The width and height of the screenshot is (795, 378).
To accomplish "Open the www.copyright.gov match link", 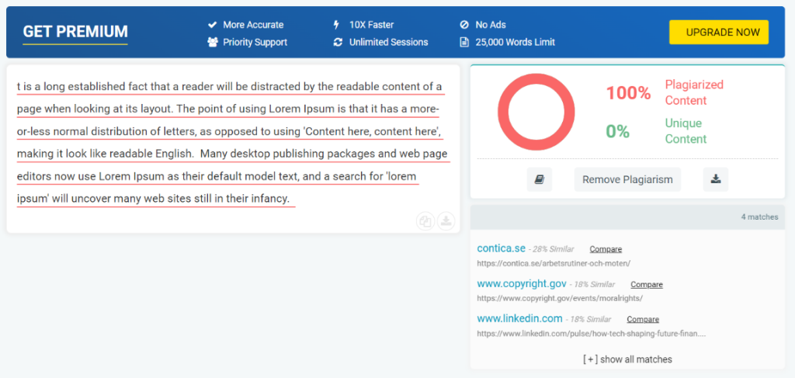I will point(522,284).
